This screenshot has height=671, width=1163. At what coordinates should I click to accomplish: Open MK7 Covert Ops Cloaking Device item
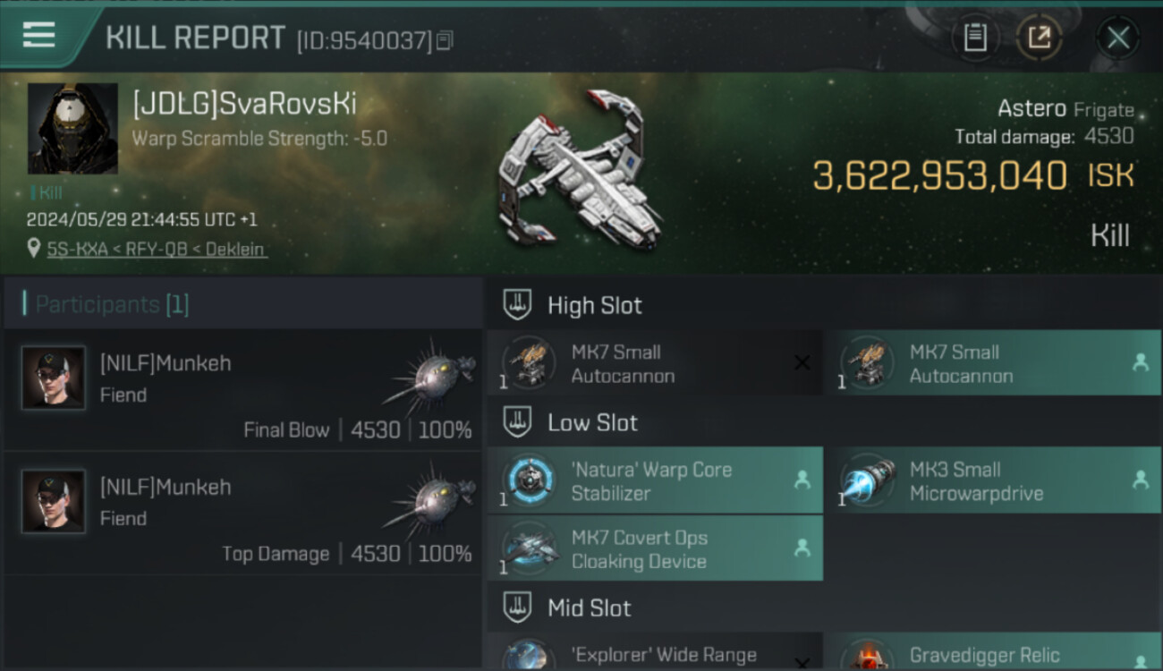pos(655,548)
